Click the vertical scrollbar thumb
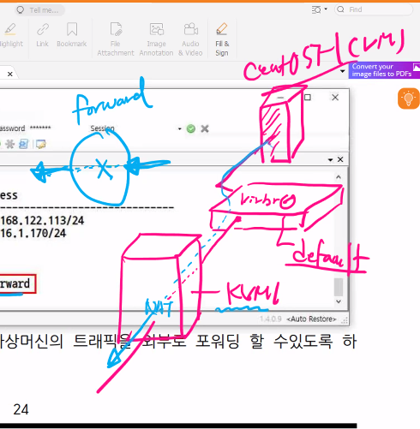420x429 pixels. pyautogui.click(x=339, y=287)
